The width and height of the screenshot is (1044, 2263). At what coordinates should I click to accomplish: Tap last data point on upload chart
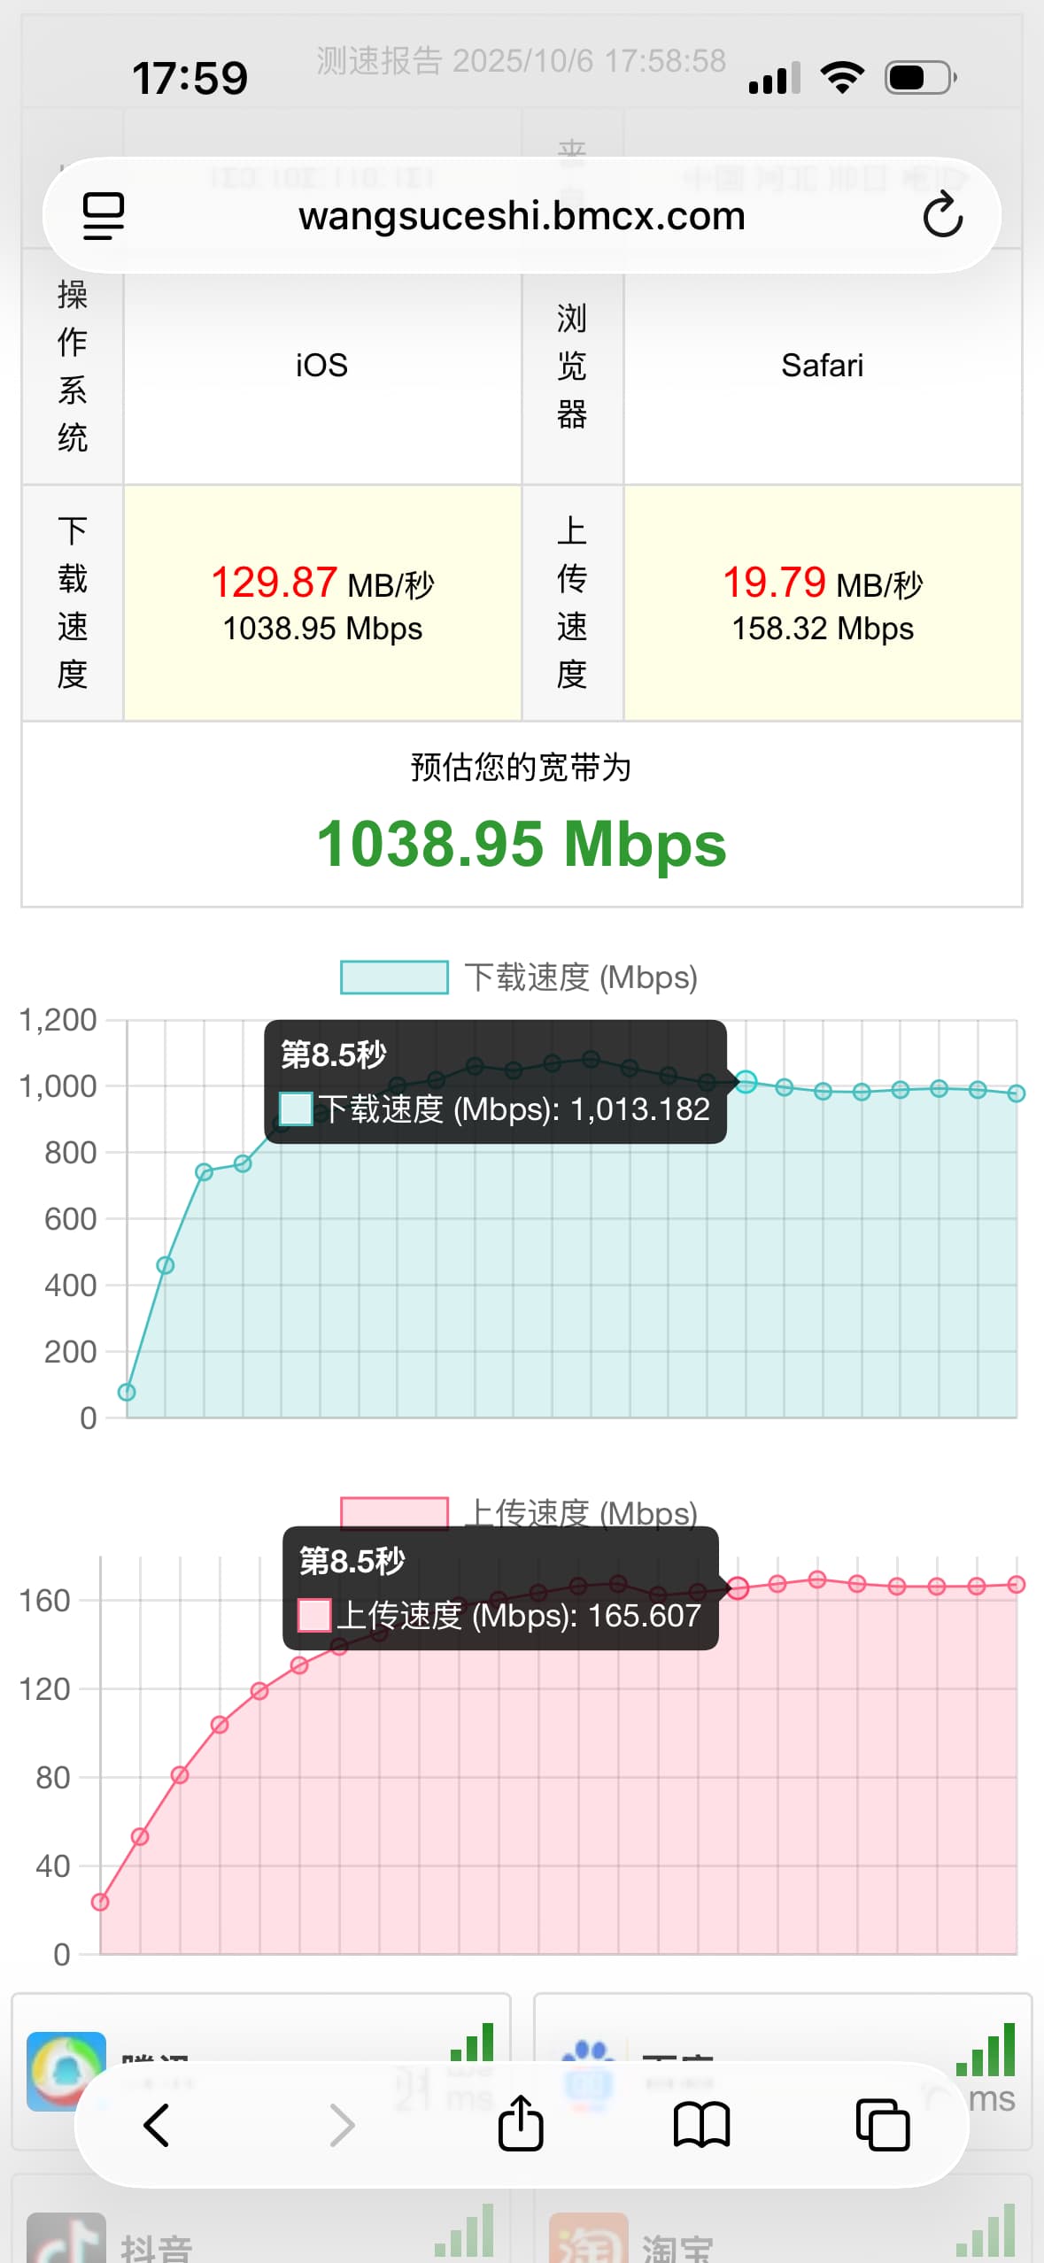point(1017,1584)
